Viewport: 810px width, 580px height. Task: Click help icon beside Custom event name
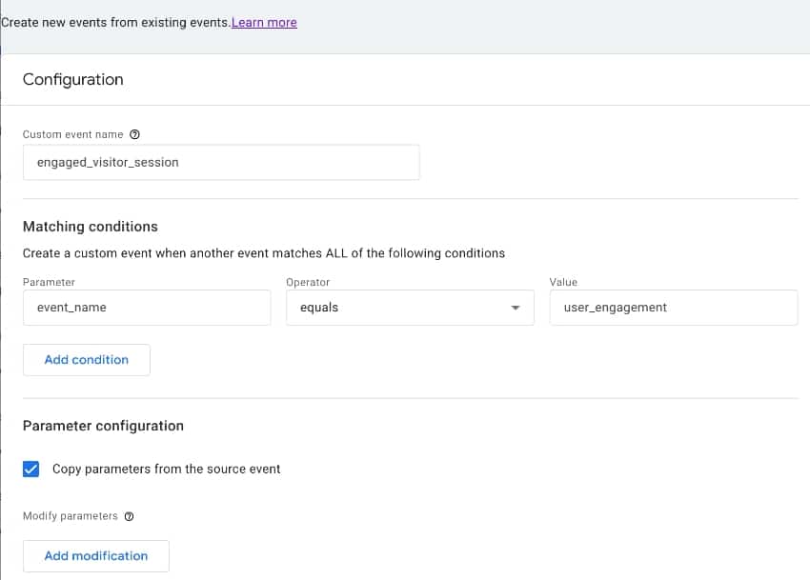coord(134,135)
